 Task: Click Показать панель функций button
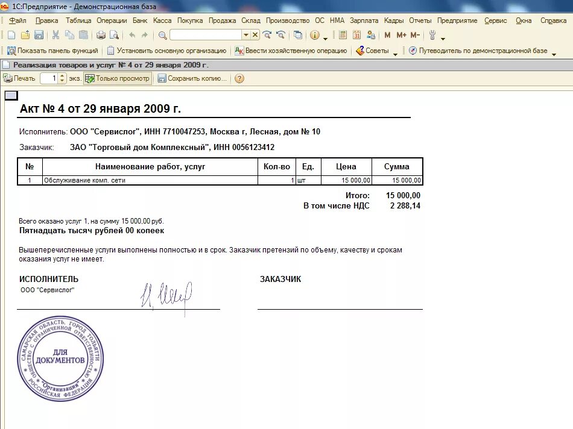pos(53,51)
